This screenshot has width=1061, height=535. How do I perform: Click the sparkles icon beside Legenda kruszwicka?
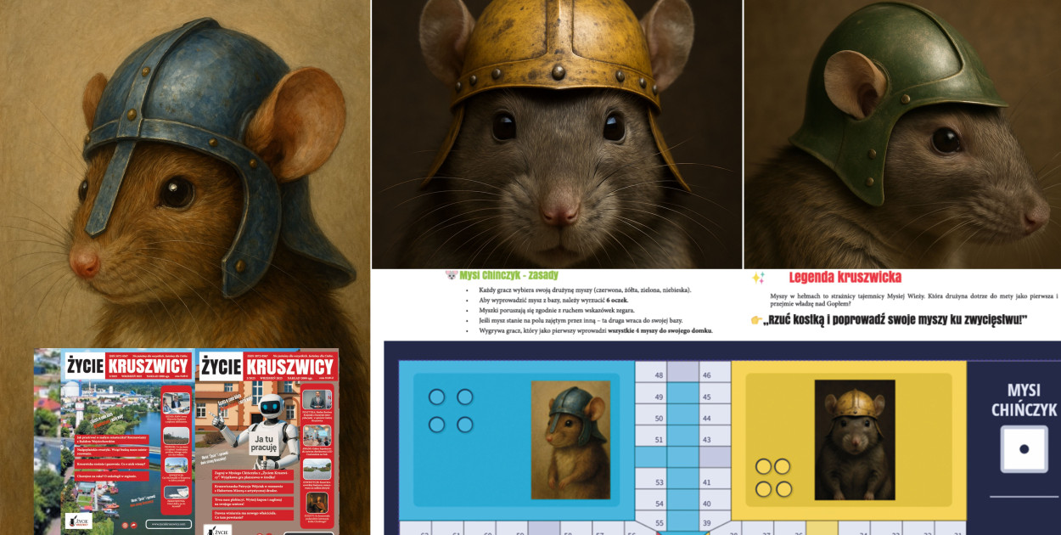758,278
